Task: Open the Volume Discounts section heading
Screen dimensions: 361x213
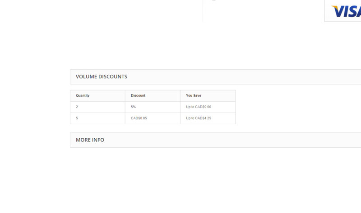Action: pos(216,77)
